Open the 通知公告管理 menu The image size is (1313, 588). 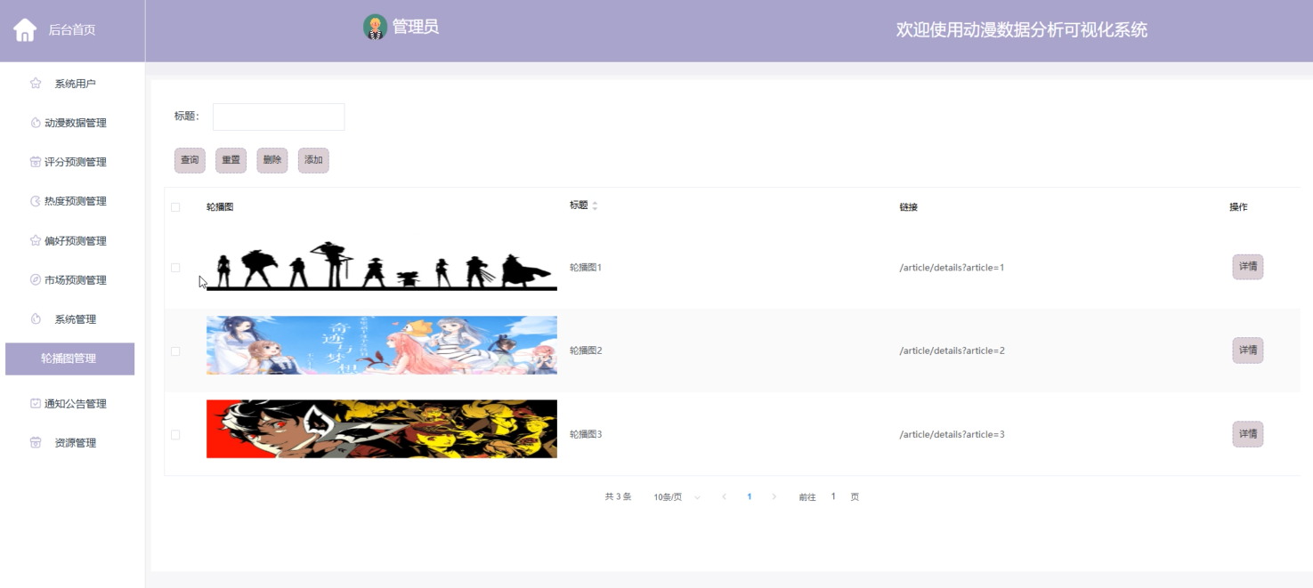tap(76, 403)
